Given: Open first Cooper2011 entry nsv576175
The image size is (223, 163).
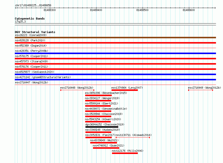Looking at the screenshot, I should coord(32,56).
